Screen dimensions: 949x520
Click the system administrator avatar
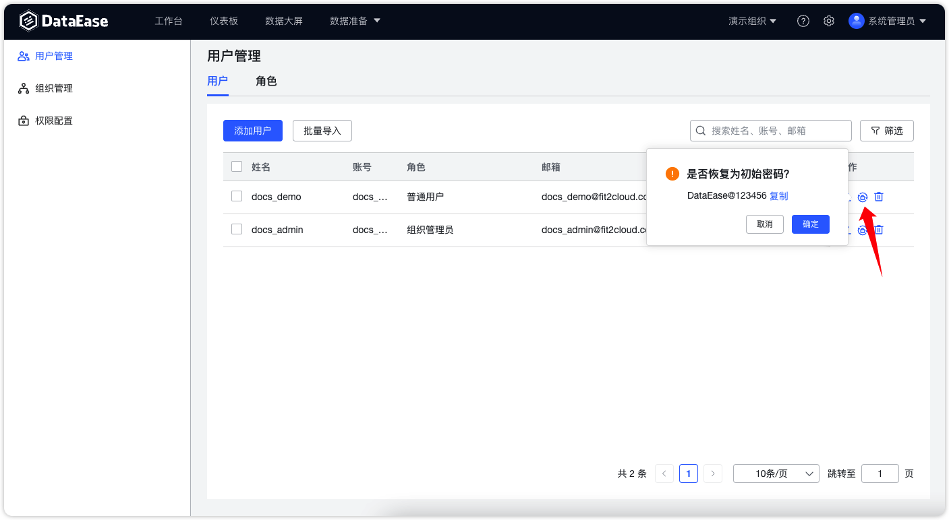857,21
